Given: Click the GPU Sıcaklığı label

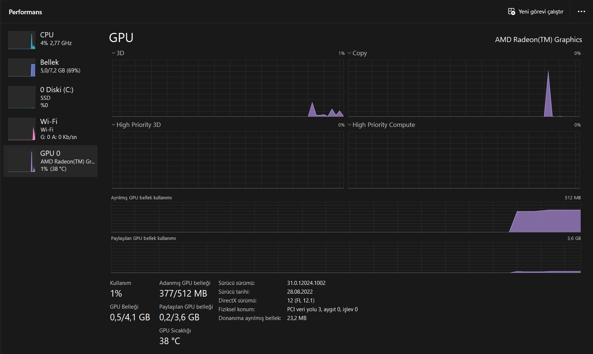Looking at the screenshot, I should coord(175,331).
